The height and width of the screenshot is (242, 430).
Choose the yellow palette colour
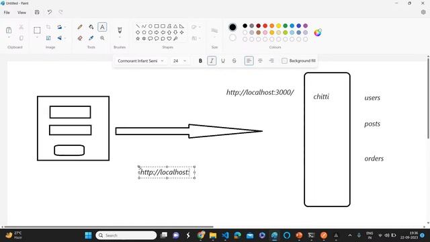pos(279,26)
